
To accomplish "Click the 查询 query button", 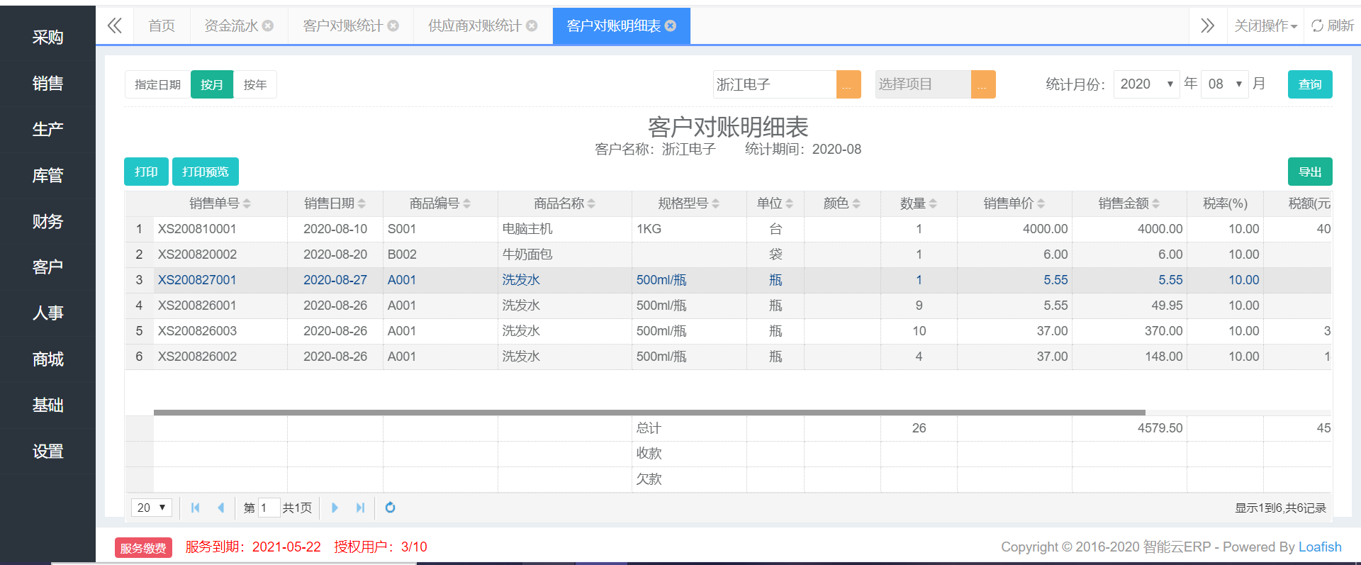I will (1310, 84).
